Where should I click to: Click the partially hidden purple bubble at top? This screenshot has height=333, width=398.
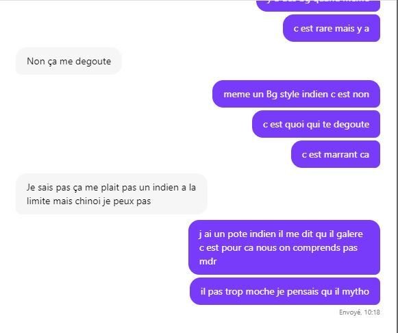(318, 5)
